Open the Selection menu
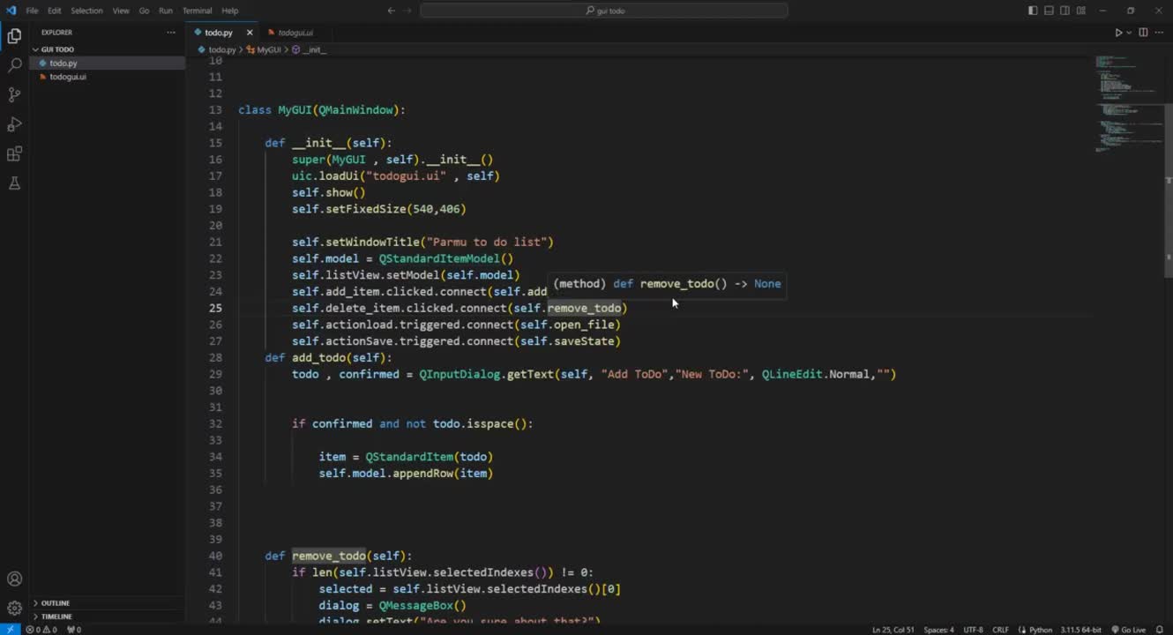 (86, 11)
